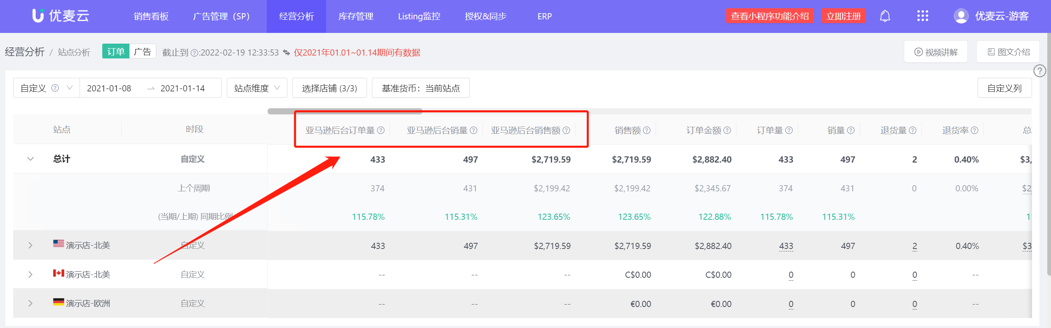The height and width of the screenshot is (328, 1051).
Task: Click 自定义列 button
Action: (1004, 88)
